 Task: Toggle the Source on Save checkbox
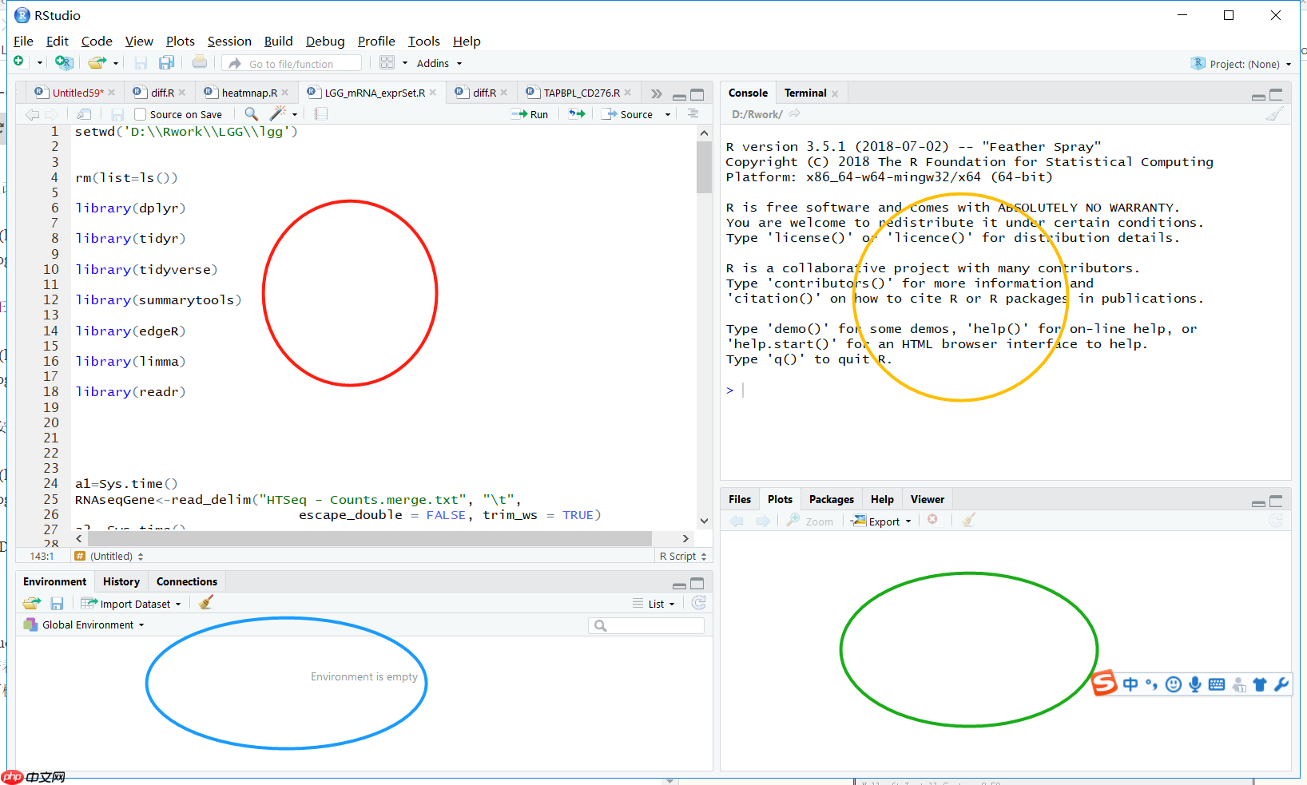[141, 114]
